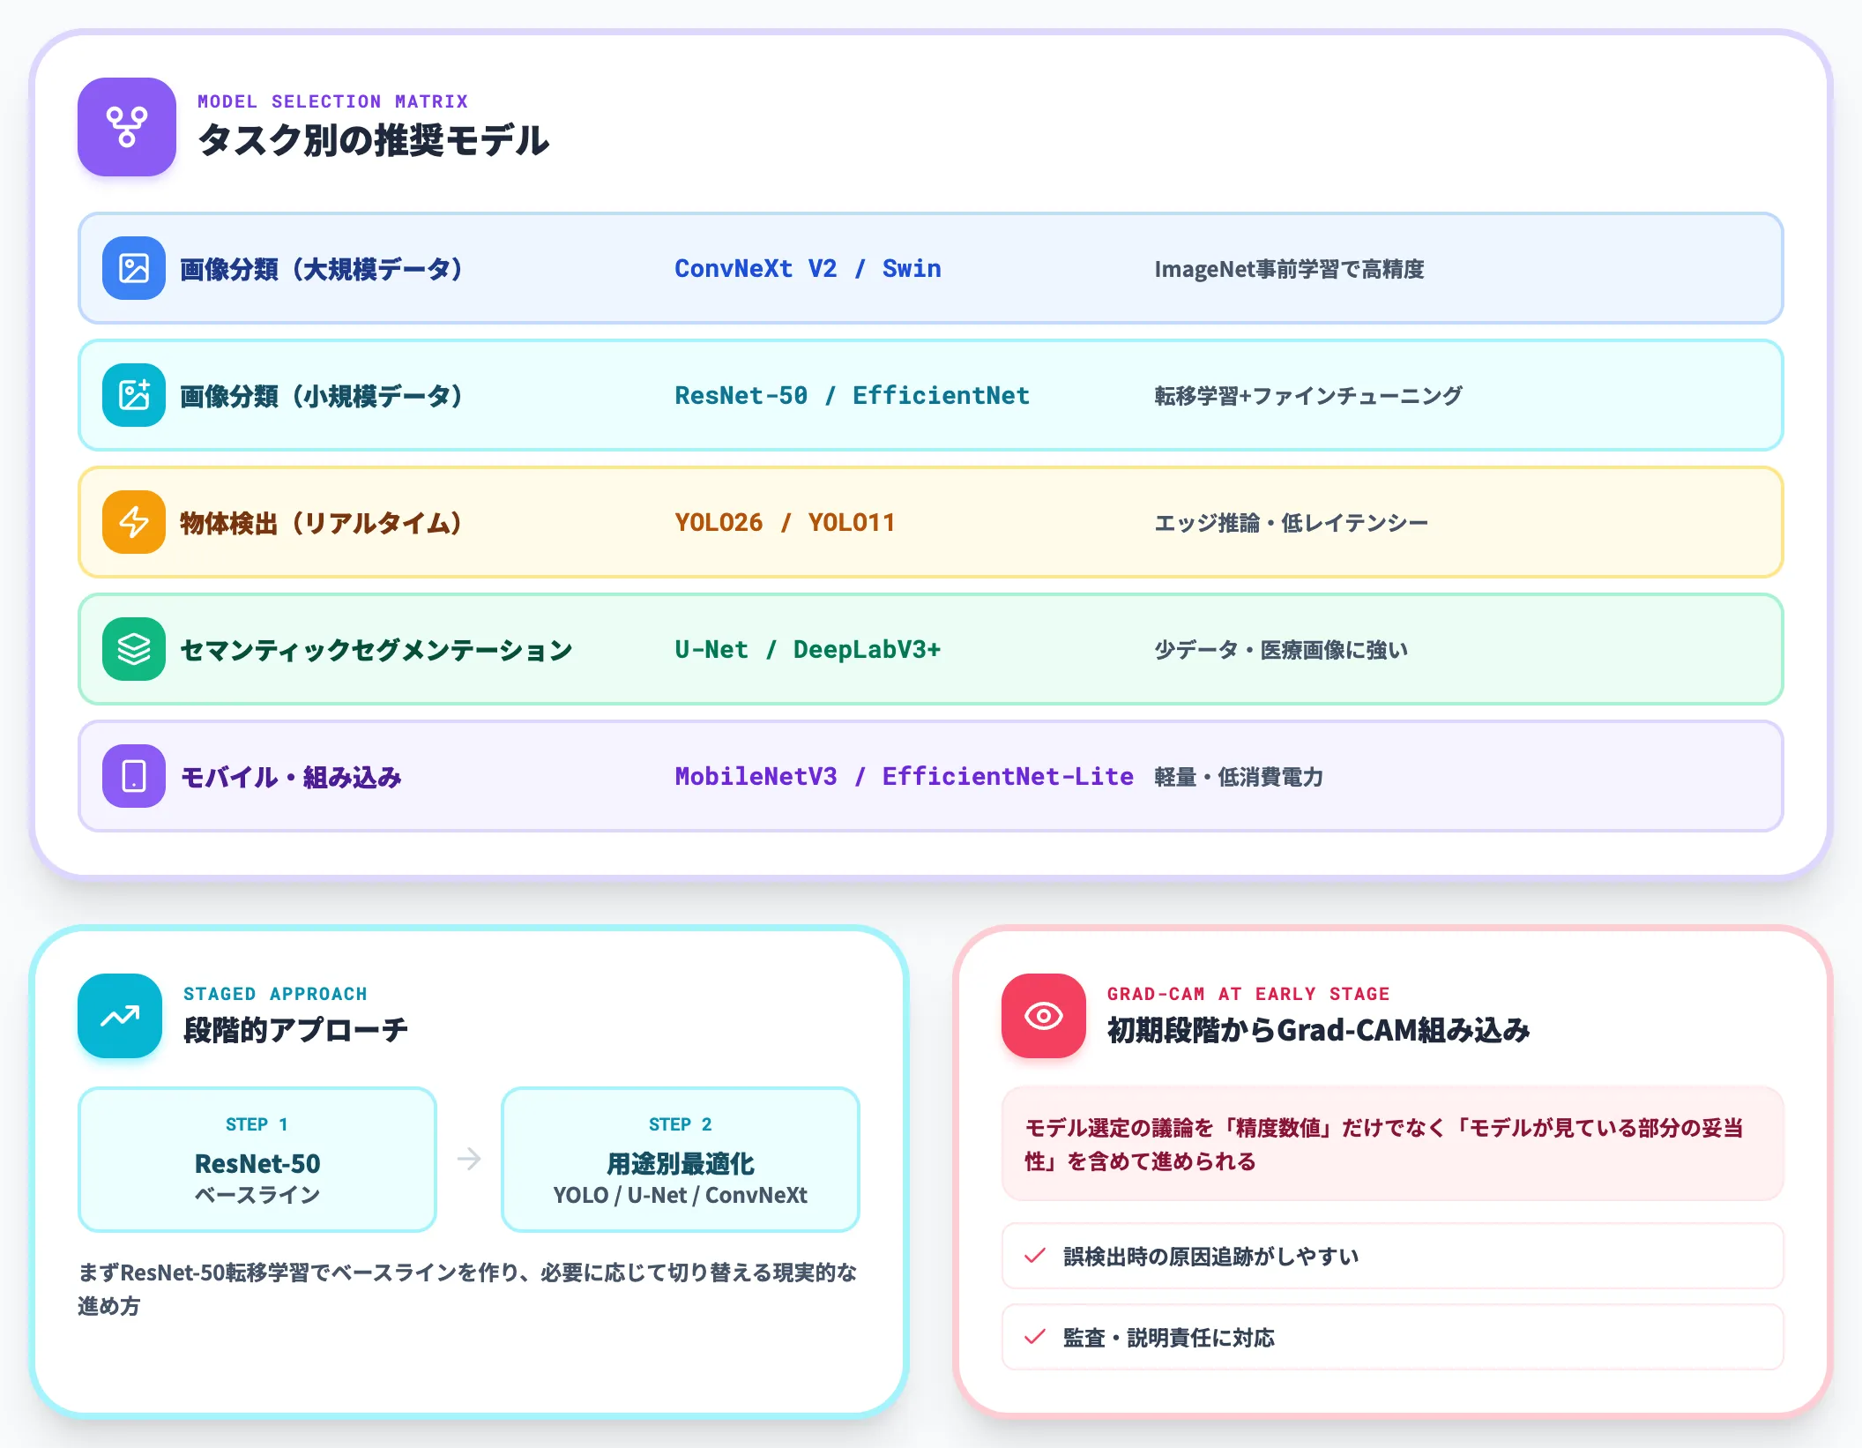
Task: Click the GRAD-CAM AT EARLY STAGE label
Action: pyautogui.click(x=1248, y=994)
